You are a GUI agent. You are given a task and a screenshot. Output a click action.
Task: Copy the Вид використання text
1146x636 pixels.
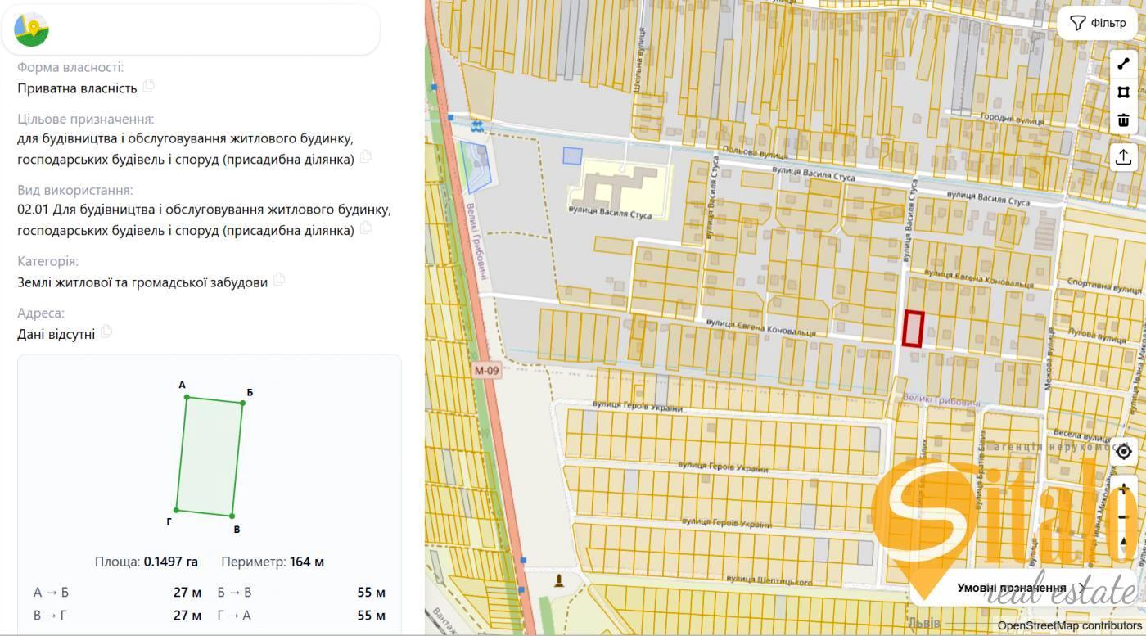(366, 228)
